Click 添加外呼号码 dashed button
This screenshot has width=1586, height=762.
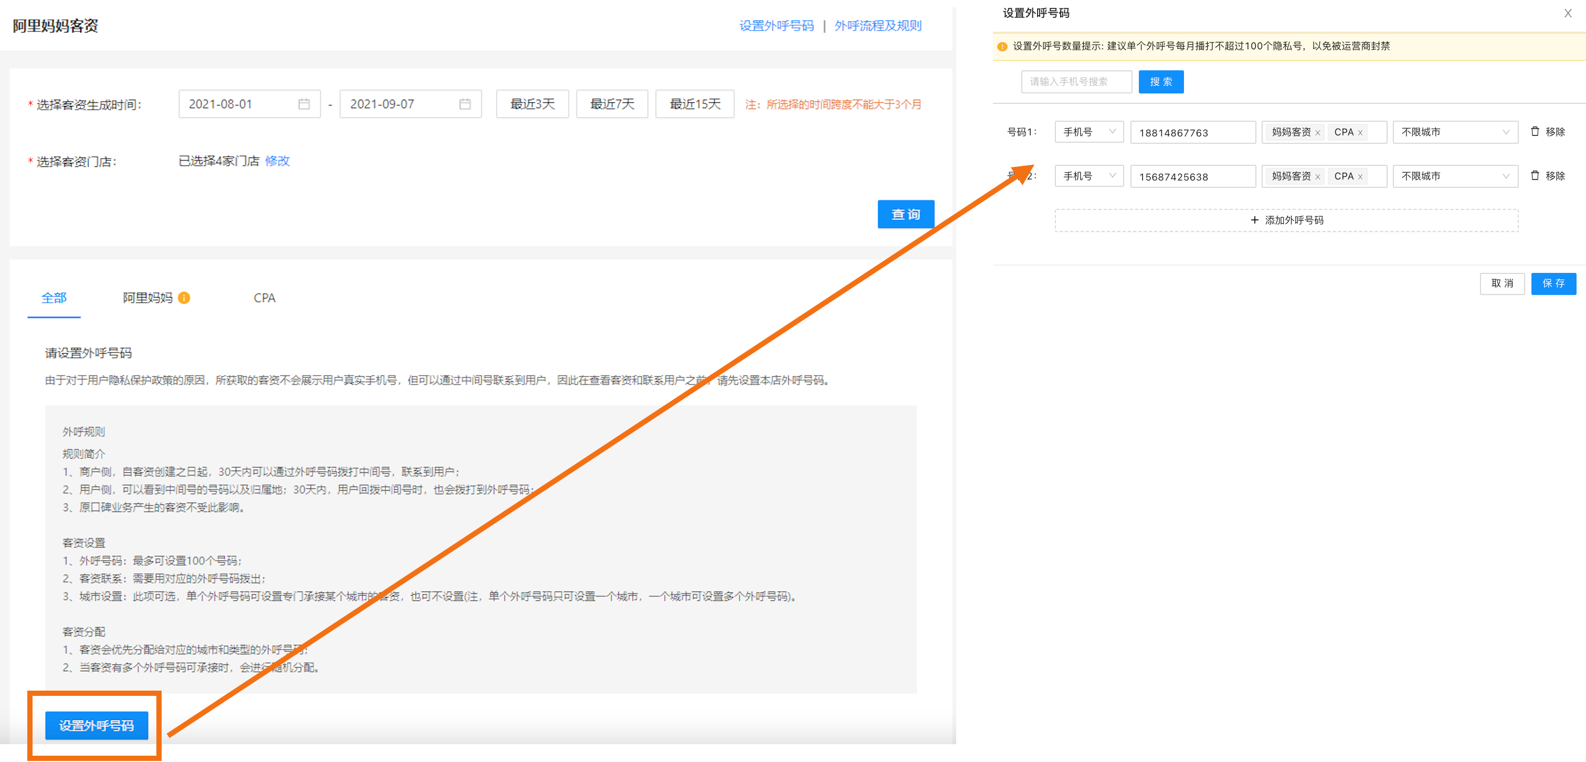(1287, 220)
